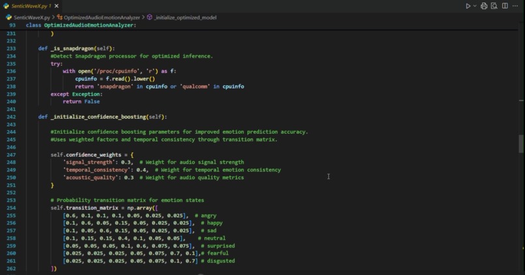Click the matrix row beginning '[0.05, 0.05, 0.05'
525x275 pixels.
(x=128, y=246)
